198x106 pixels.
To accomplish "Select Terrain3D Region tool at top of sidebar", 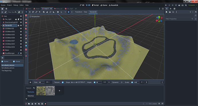I will [x=26, y=15].
